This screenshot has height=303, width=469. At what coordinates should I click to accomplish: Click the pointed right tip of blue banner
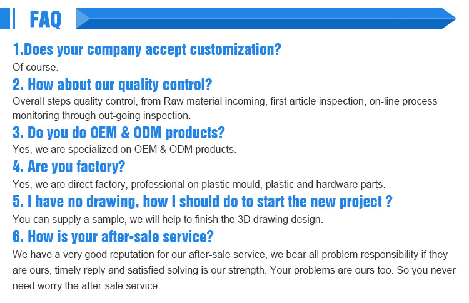coord(449,19)
